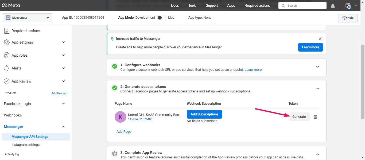
Task: Click the shield icon beside Complete App Review
Action: pos(115,154)
